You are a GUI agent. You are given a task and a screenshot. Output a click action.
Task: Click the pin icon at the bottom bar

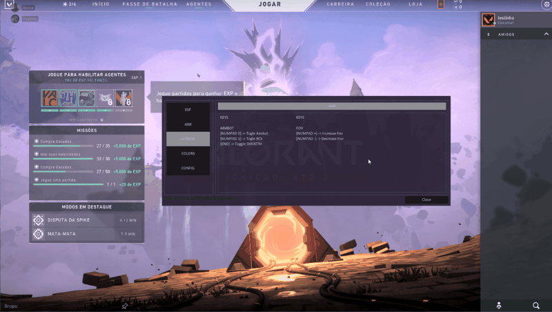(x=125, y=306)
